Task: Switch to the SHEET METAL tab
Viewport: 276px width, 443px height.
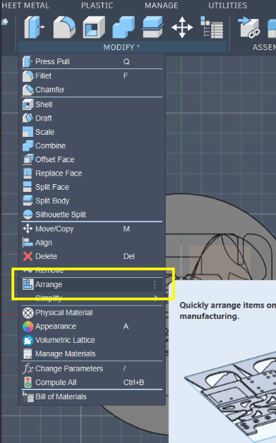Action: pos(25,6)
